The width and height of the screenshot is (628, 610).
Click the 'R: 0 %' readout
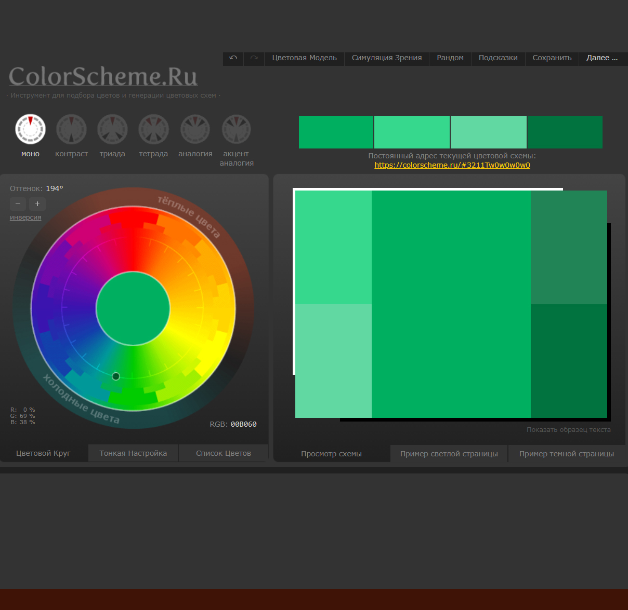(23, 410)
